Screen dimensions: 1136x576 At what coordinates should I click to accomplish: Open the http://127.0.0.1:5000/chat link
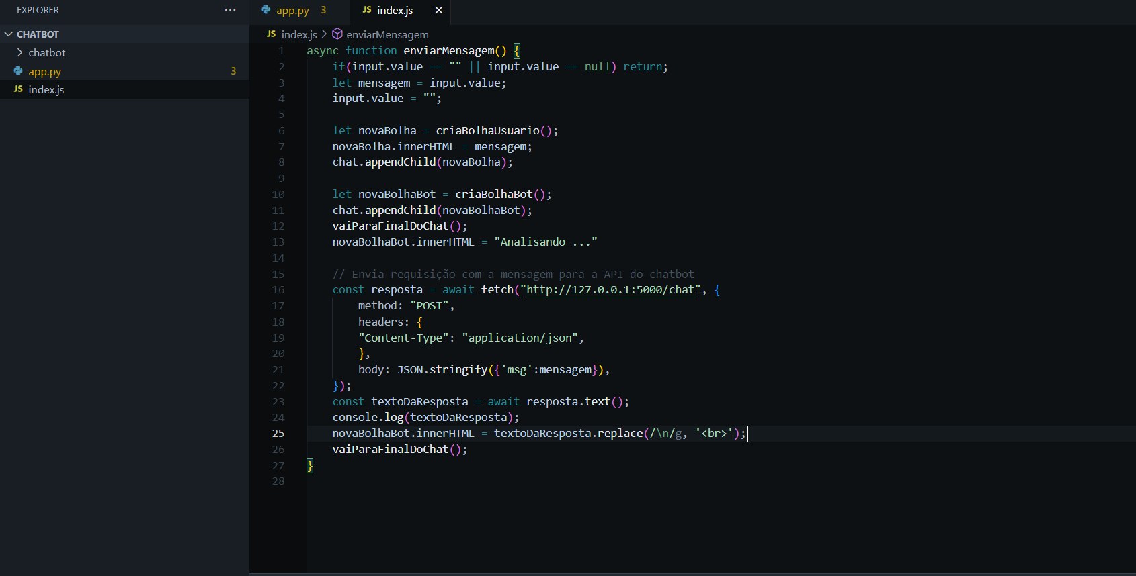click(610, 289)
